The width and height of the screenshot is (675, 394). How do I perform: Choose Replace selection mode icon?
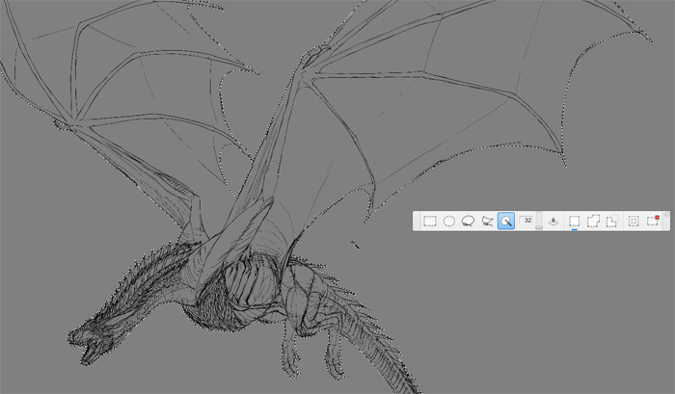(575, 222)
